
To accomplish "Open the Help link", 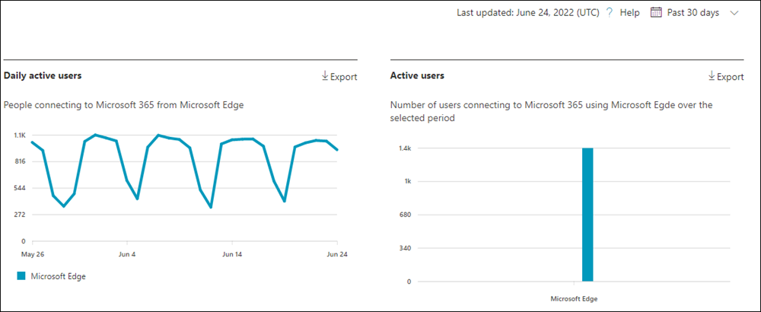I will click(629, 13).
